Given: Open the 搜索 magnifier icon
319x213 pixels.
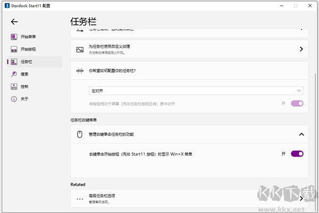Looking at the screenshot, I should (14, 74).
